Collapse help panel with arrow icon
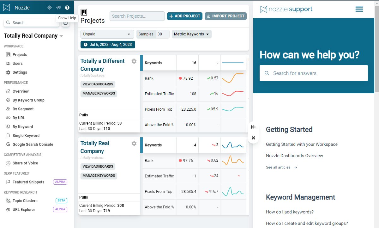 click(253, 127)
